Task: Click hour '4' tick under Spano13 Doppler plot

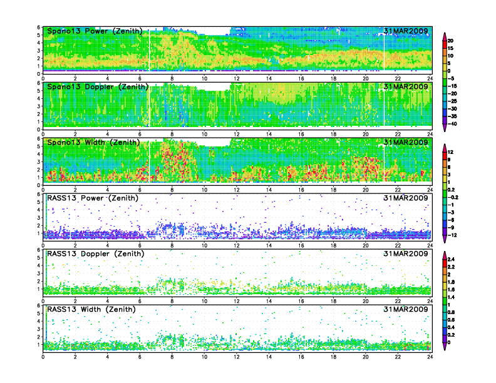Action: point(108,135)
